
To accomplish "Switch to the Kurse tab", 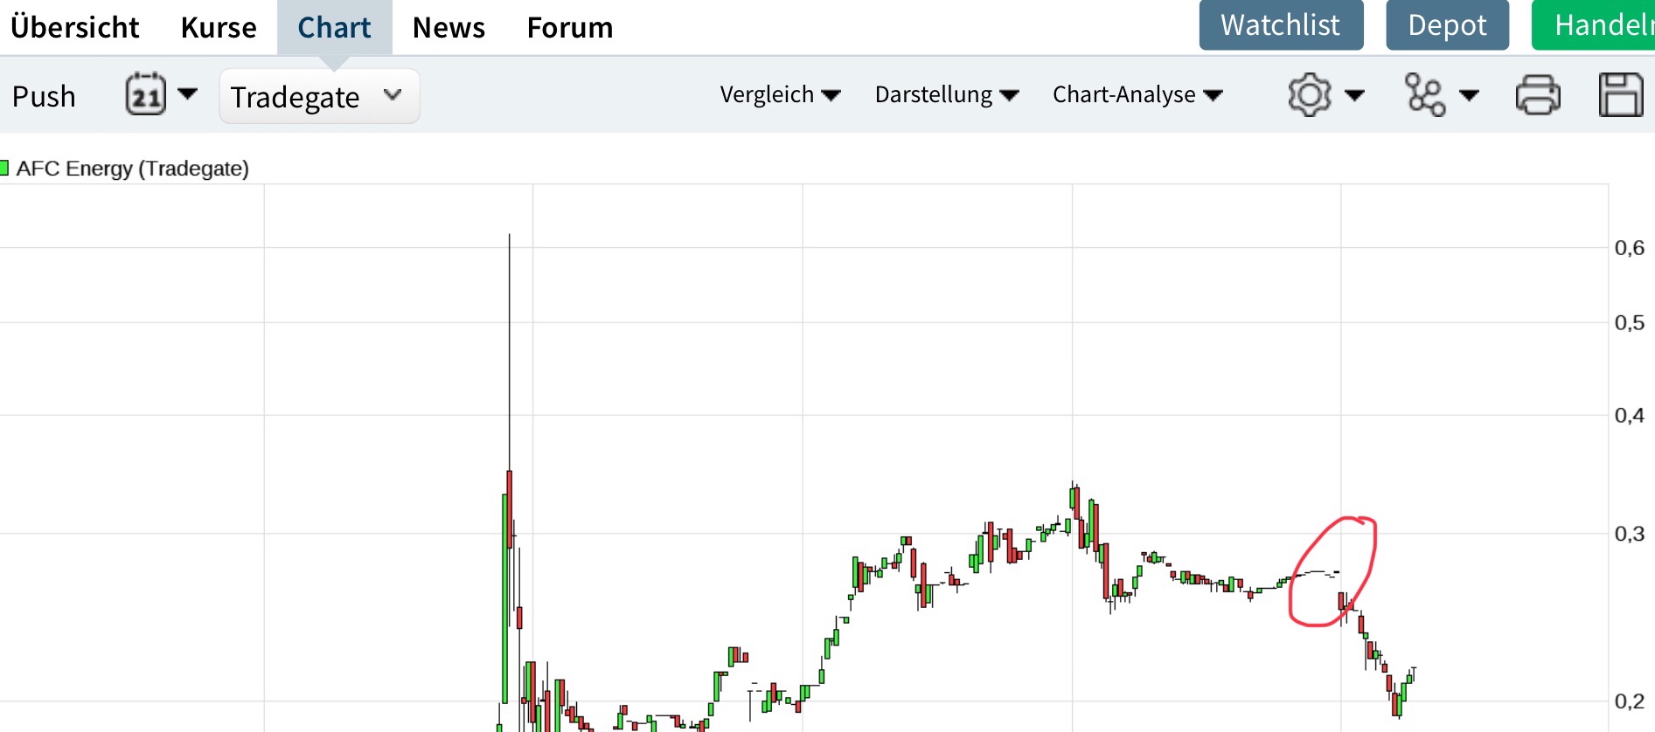I will coord(219,27).
